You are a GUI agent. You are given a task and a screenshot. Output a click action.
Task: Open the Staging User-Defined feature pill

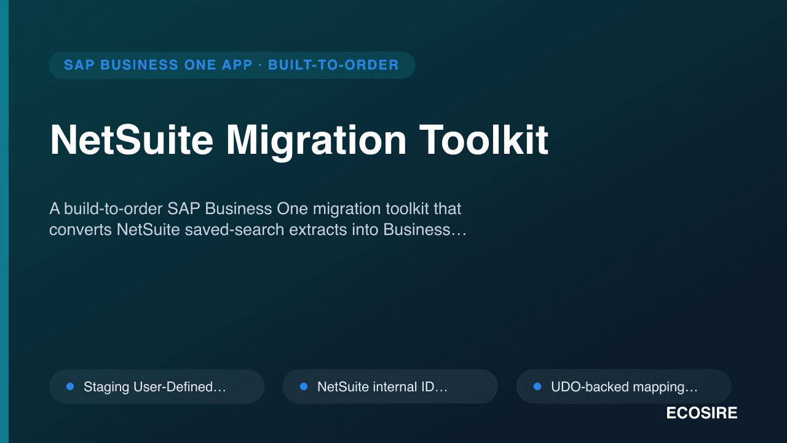tap(157, 386)
